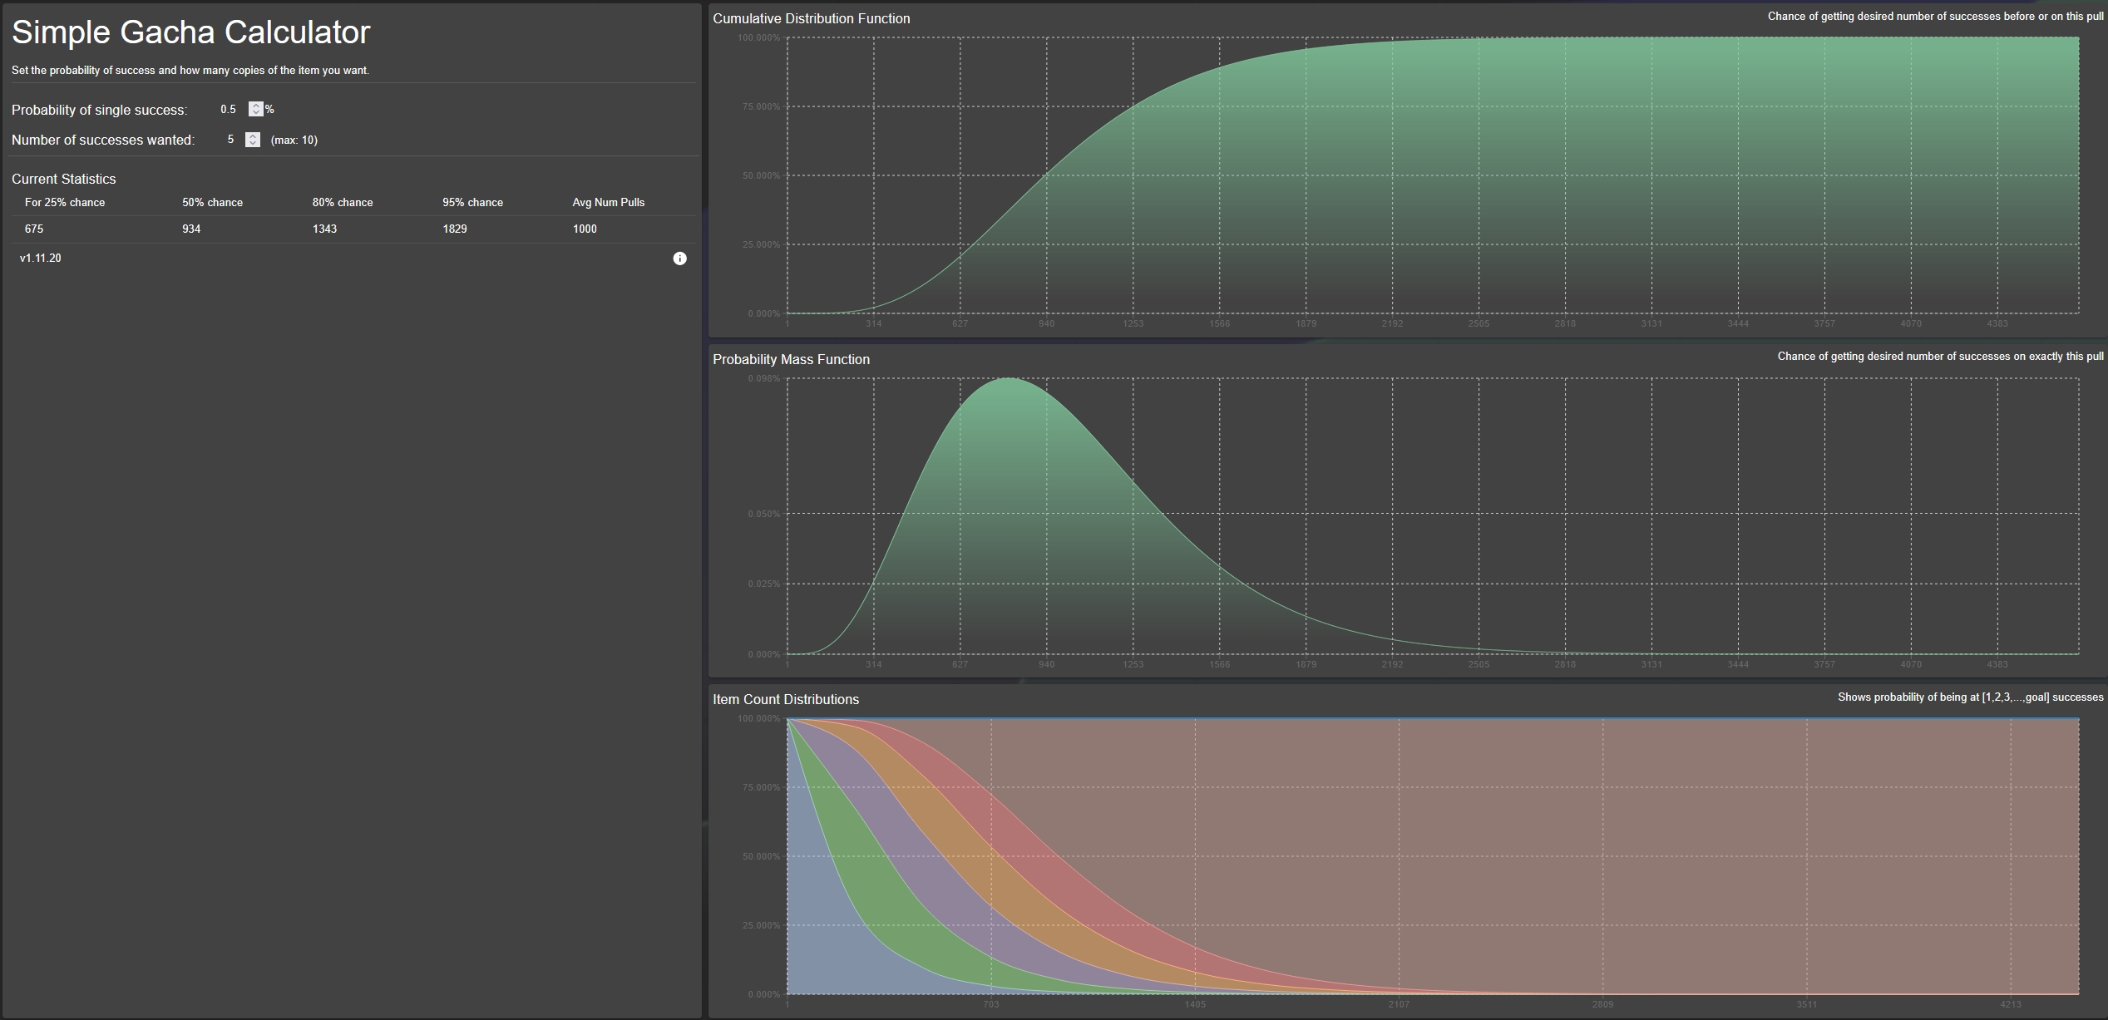Select the 'Cumulative Distribution Function' chart title

click(812, 18)
